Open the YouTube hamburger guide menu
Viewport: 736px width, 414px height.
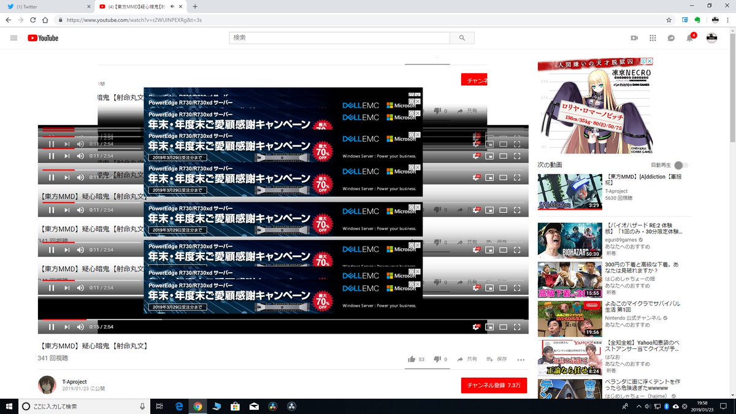tap(13, 38)
